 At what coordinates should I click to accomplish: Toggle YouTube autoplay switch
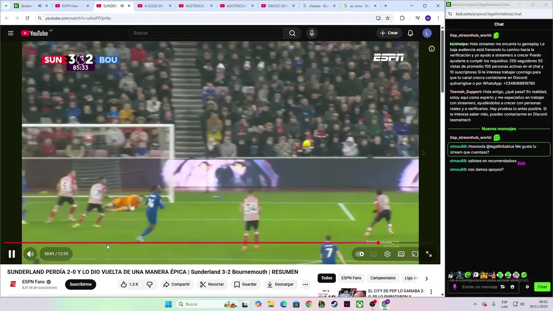point(359,254)
